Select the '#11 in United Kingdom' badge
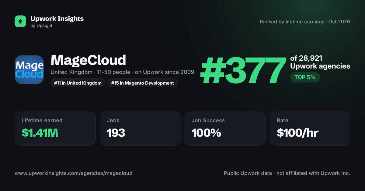 (78, 83)
